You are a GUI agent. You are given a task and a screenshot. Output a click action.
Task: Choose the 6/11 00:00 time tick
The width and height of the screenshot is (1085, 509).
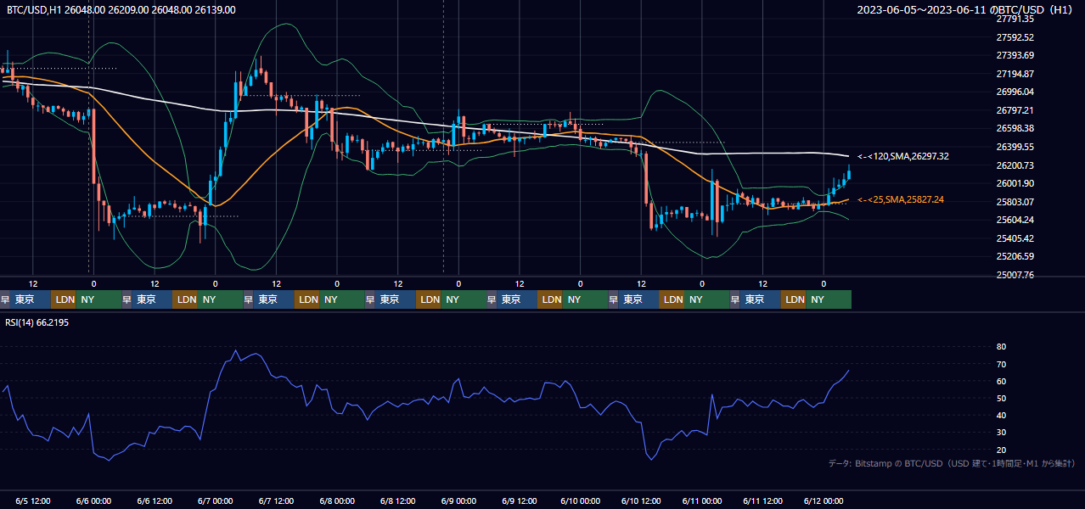pos(703,501)
